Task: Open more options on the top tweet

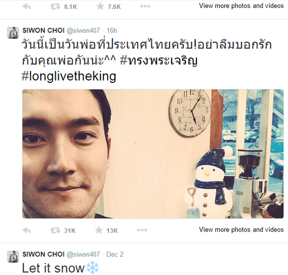Action: [x=145, y=6]
